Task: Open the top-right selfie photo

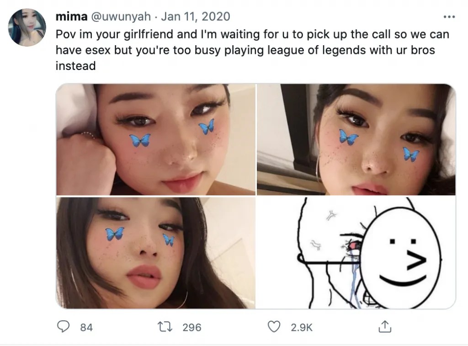Action: 356,139
